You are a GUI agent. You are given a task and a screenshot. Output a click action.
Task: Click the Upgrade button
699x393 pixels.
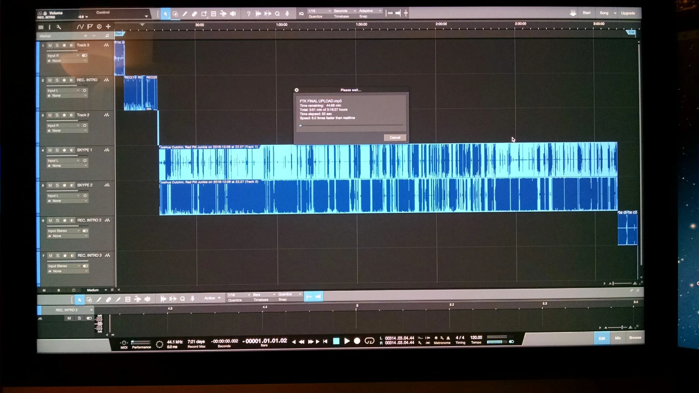pyautogui.click(x=628, y=13)
